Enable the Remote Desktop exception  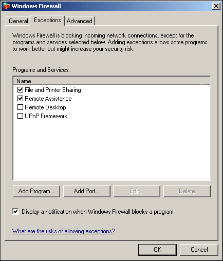click(x=20, y=107)
